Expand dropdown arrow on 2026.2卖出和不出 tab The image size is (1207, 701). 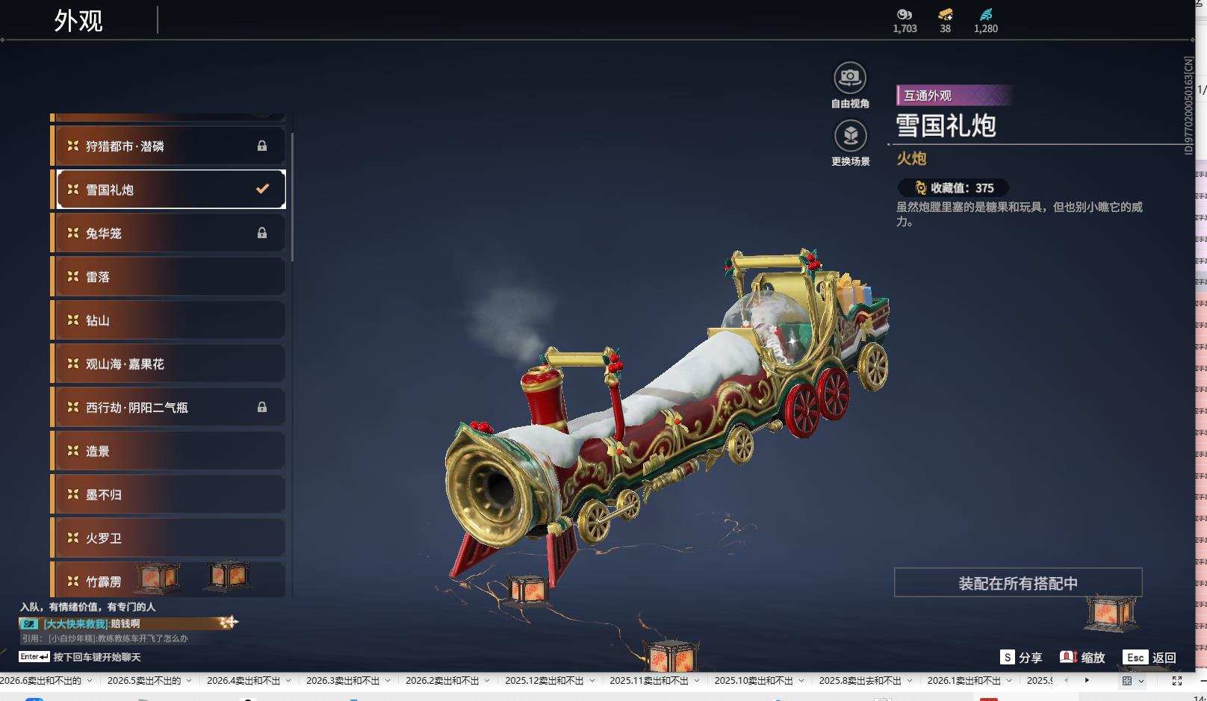pyautogui.click(x=487, y=681)
